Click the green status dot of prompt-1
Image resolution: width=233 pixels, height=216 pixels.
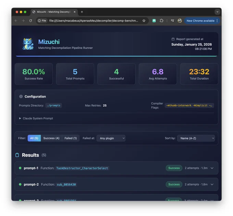coord(20,168)
